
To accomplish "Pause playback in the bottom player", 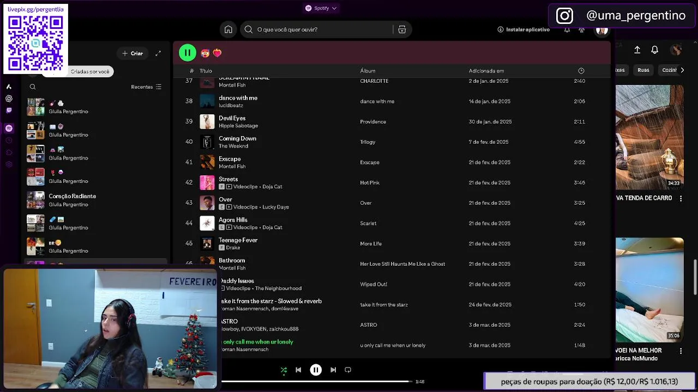I will click(316, 370).
